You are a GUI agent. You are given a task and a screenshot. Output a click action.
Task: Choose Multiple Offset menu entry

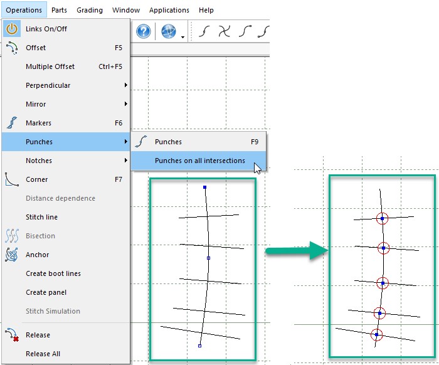click(66, 66)
